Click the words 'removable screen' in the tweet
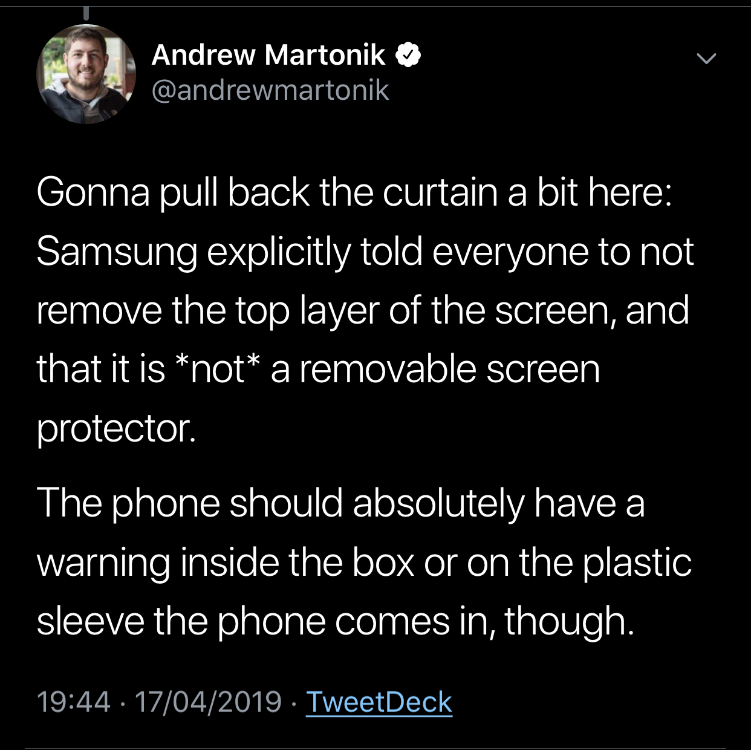The image size is (751, 750). (x=449, y=369)
